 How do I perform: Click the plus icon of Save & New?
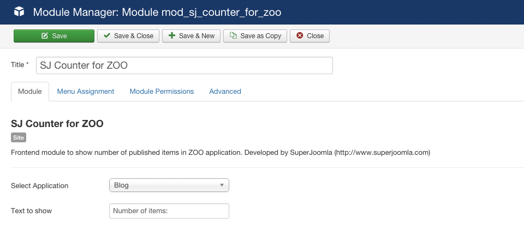click(172, 36)
